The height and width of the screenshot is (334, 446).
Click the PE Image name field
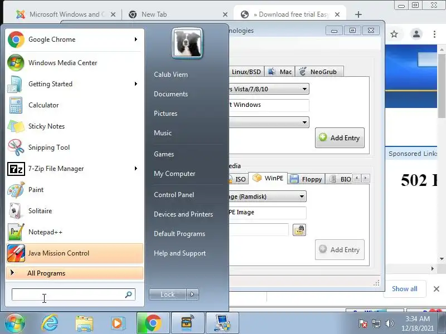(268, 213)
